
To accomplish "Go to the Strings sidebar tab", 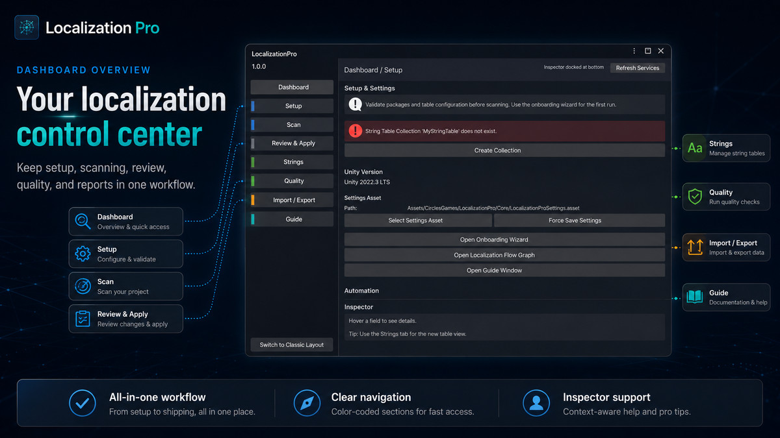I will [x=292, y=162].
